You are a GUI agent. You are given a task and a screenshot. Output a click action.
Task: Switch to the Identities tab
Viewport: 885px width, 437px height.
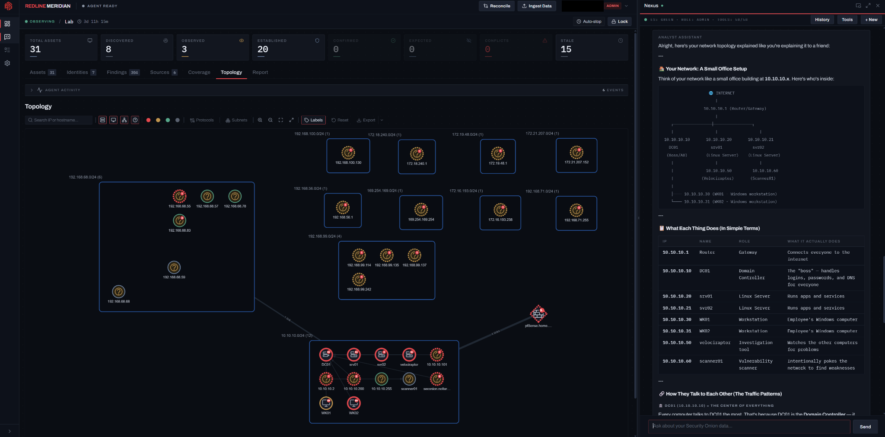[81, 72]
